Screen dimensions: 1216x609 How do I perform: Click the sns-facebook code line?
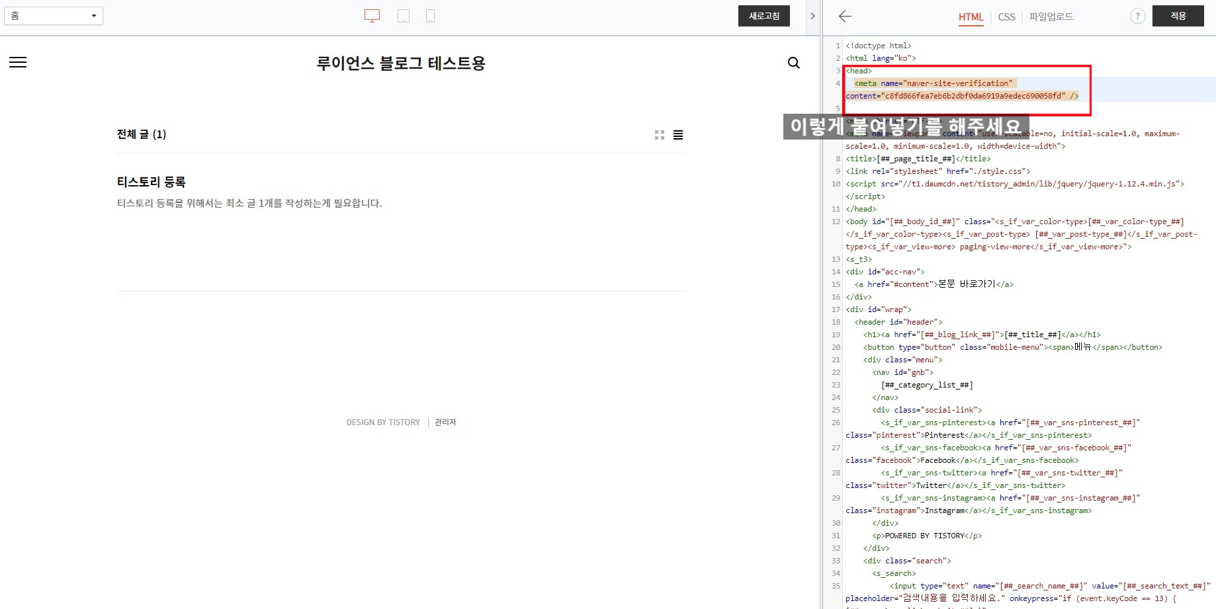coord(1006,448)
